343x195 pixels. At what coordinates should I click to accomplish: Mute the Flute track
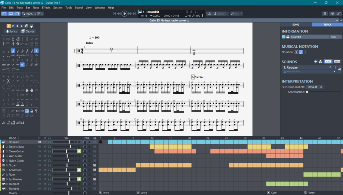pyautogui.click(x=45, y=175)
